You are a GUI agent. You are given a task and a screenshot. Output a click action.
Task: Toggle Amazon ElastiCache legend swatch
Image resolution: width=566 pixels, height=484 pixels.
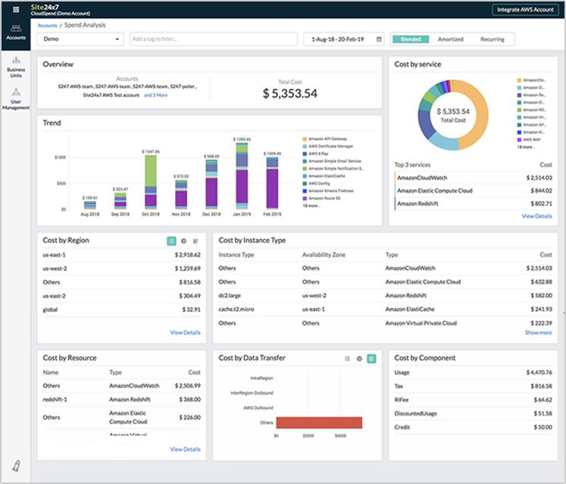pos(305,176)
